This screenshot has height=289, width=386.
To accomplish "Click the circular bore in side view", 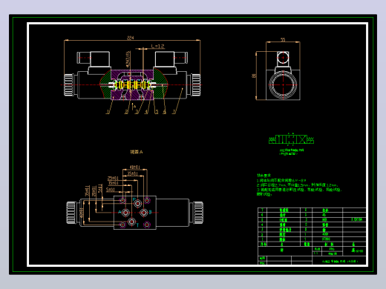I will pos(283,85).
